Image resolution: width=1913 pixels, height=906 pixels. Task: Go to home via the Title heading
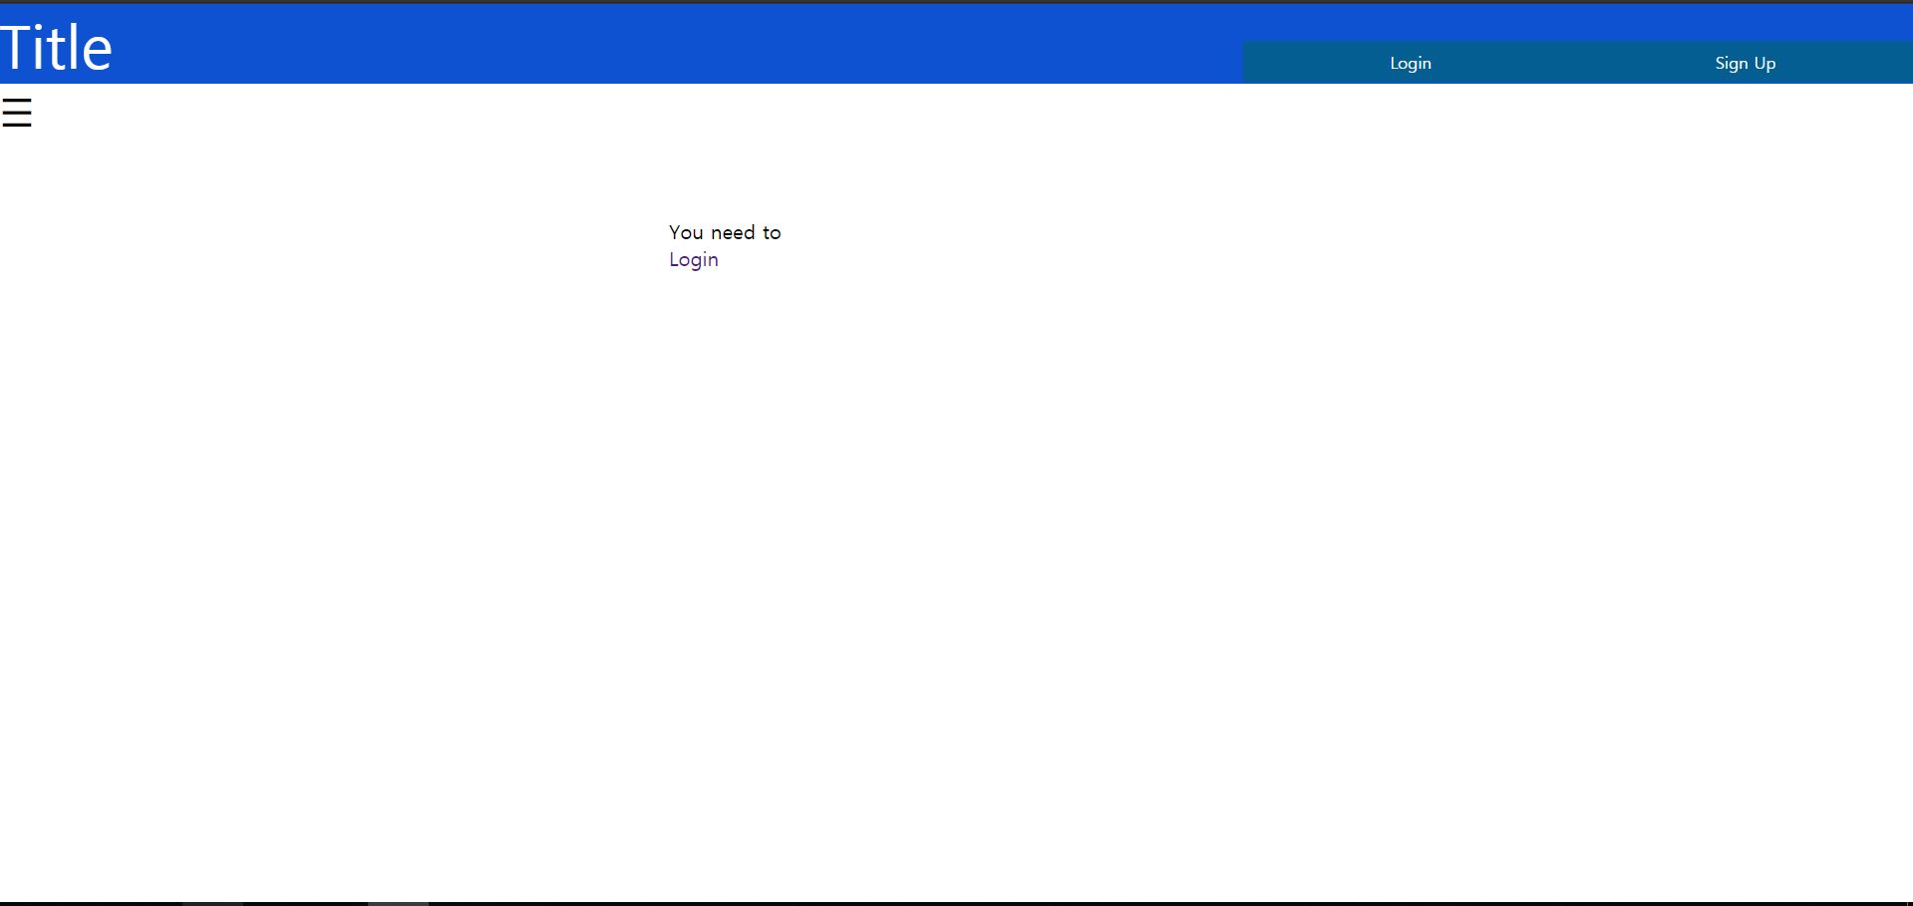coord(57,48)
